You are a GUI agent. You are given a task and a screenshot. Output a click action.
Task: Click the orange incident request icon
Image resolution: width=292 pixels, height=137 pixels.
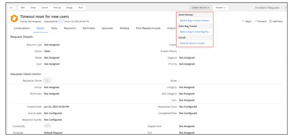(14, 18)
